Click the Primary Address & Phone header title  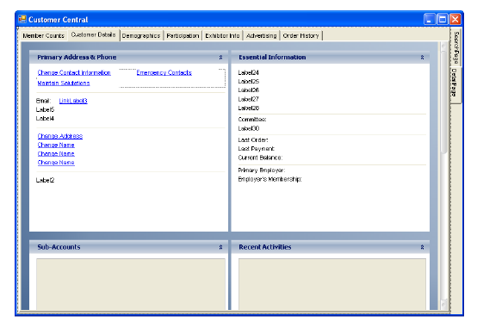tap(77, 57)
